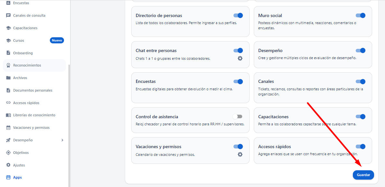Image resolution: width=385 pixels, height=187 pixels.
Task: Open settings gear for Vacaciones y permisos
Action: (x=240, y=155)
